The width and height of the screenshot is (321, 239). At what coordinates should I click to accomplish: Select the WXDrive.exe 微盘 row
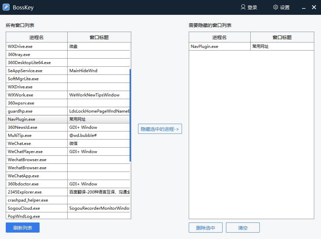[36, 46]
